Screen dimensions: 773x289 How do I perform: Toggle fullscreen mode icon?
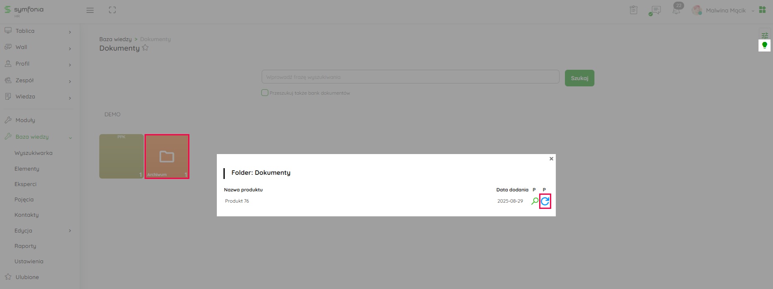click(112, 10)
